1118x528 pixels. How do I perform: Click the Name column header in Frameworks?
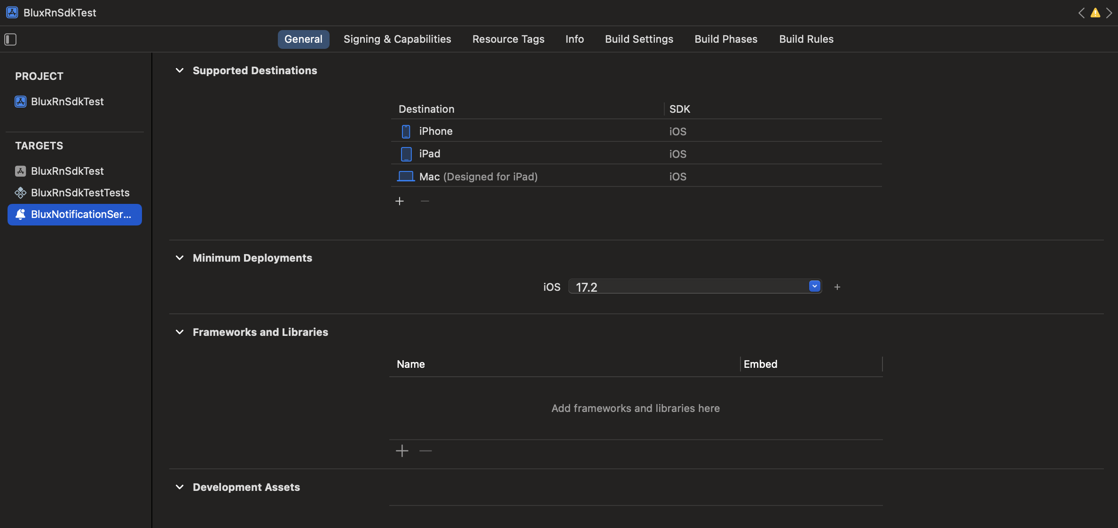pyautogui.click(x=411, y=364)
